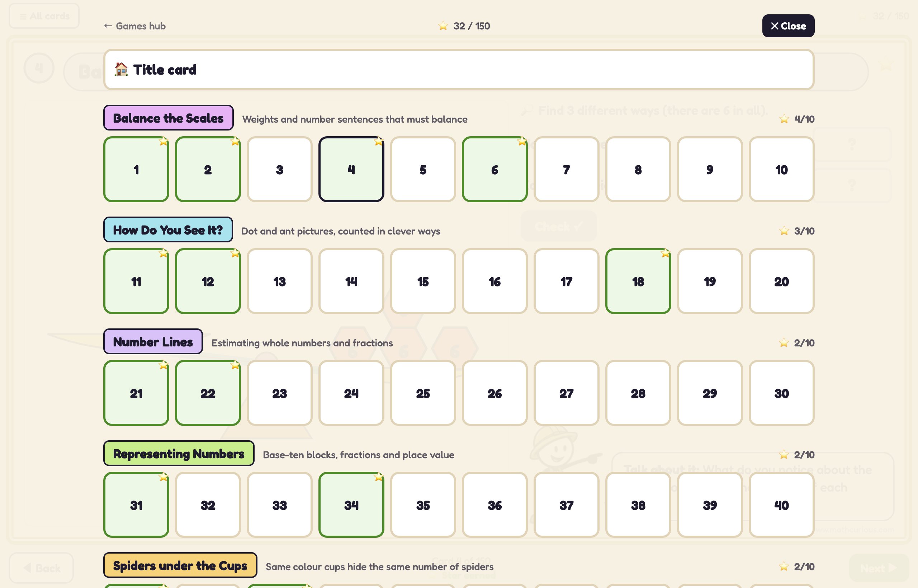
Task: Open card 31
Action: coord(136,505)
